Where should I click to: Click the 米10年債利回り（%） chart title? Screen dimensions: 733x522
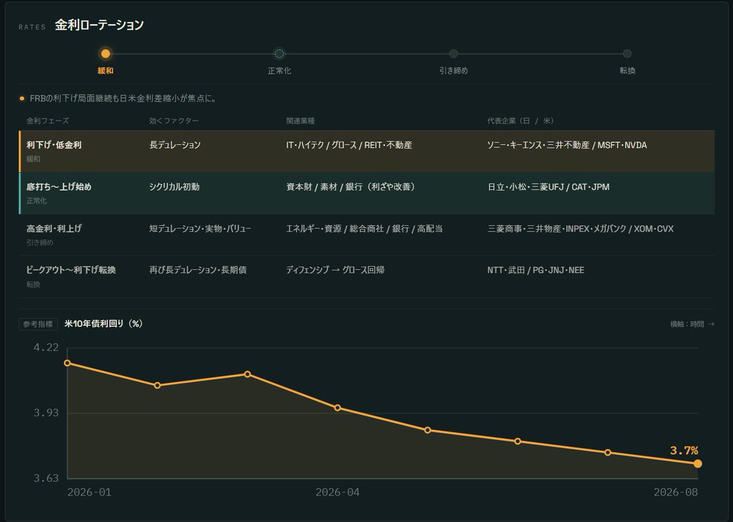point(103,324)
